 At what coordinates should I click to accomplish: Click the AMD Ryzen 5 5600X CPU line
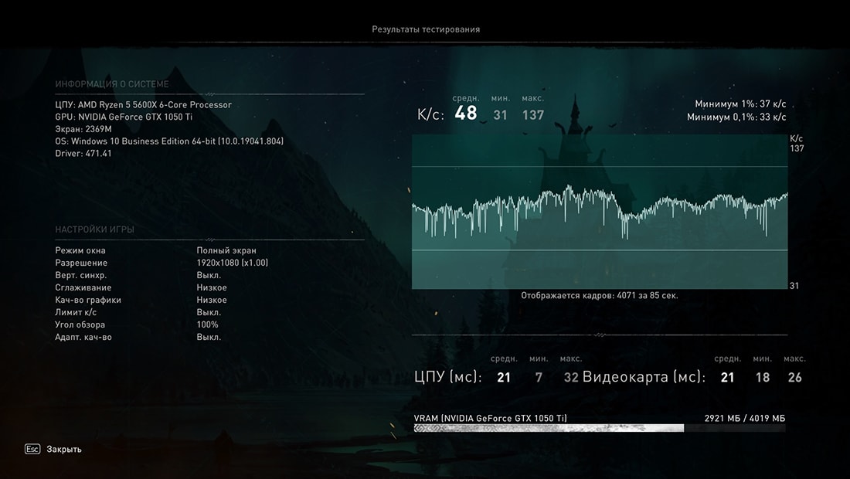(x=143, y=104)
